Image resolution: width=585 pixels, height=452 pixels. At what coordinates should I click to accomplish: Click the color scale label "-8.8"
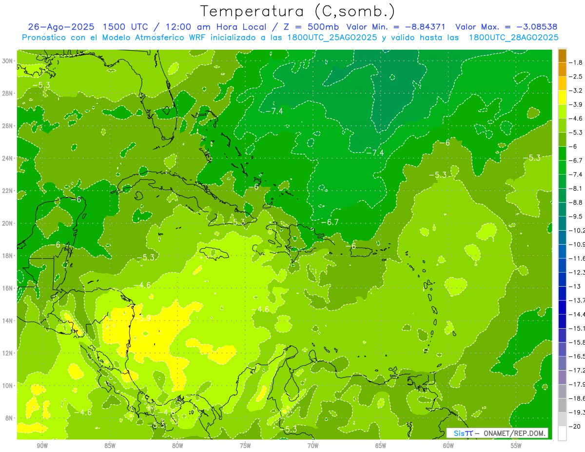(x=576, y=202)
